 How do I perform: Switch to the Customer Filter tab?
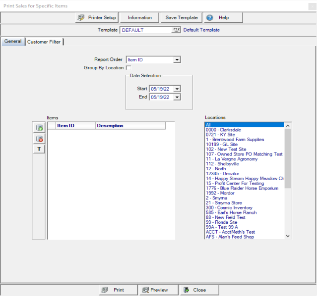44,42
